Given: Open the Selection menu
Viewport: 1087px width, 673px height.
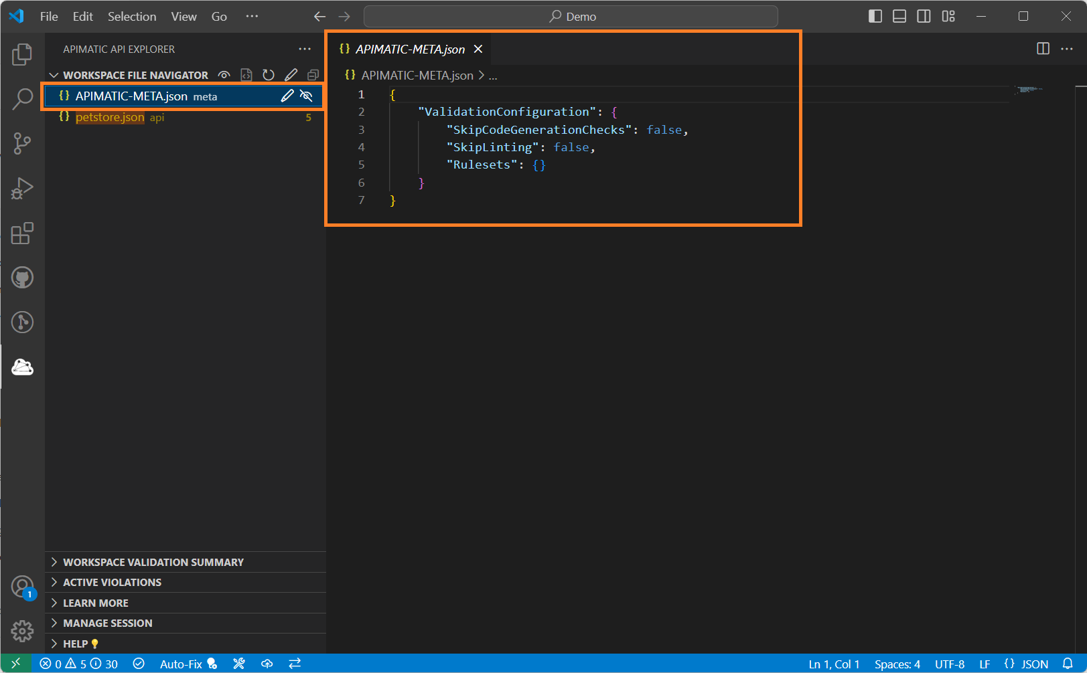Looking at the screenshot, I should tap(132, 17).
